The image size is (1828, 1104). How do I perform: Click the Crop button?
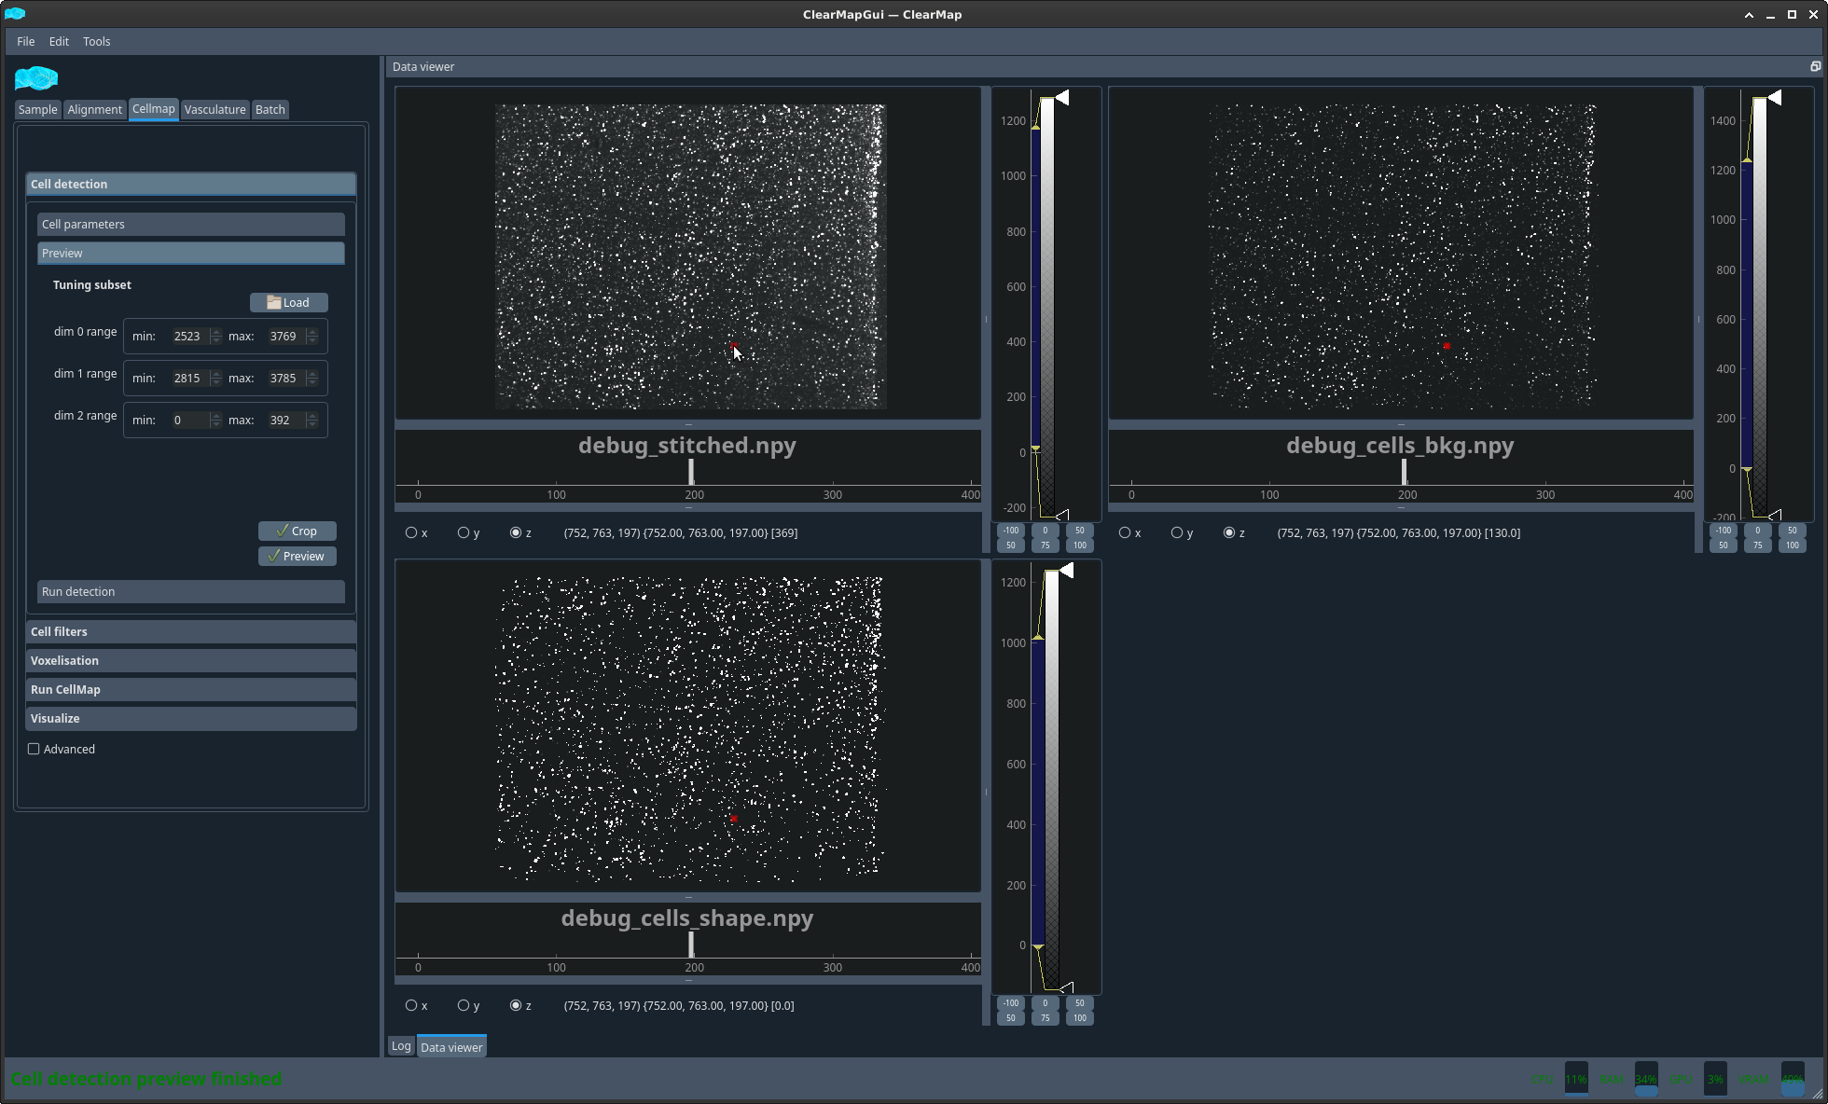coord(298,531)
